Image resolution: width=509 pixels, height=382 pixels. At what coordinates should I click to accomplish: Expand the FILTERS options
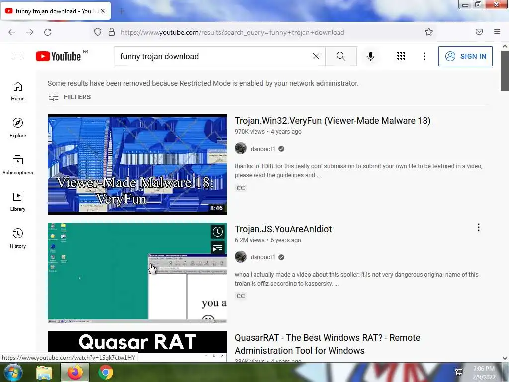[x=70, y=97]
